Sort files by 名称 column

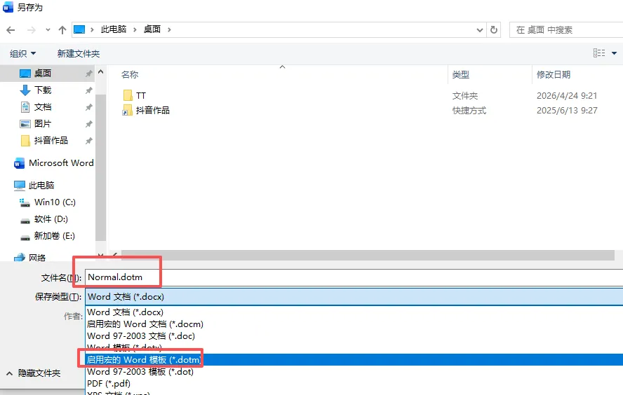coord(130,74)
